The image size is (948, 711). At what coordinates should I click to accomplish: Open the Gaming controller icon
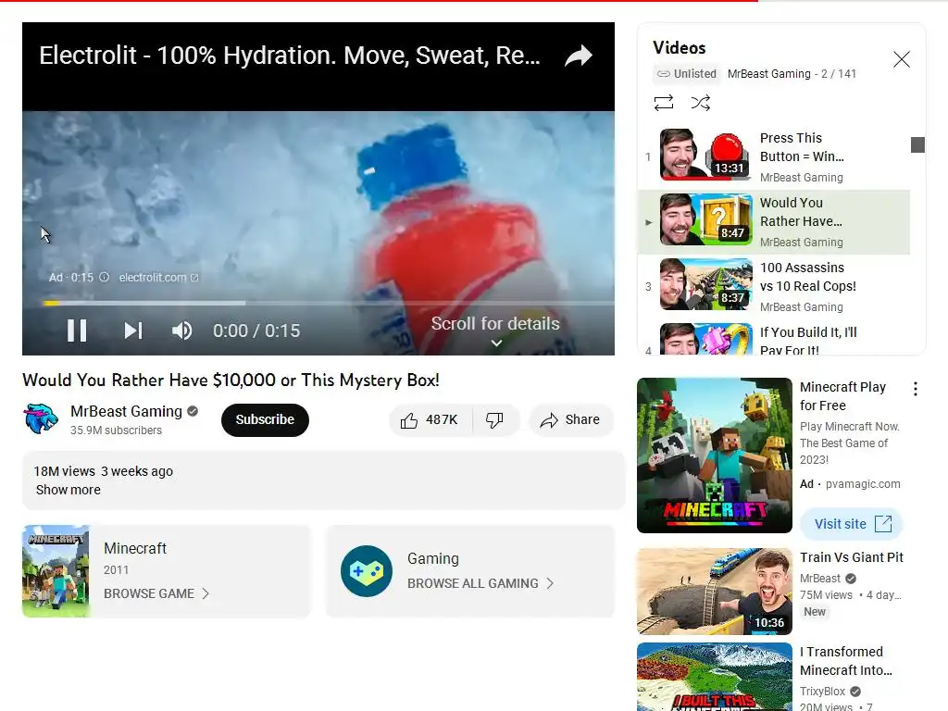point(367,571)
